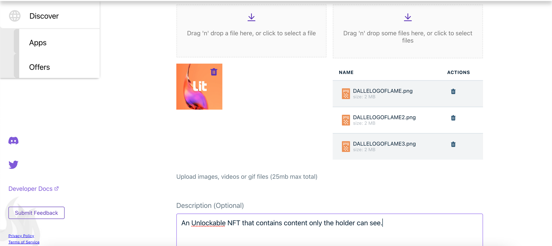
Task: Delete DALLELOGOFLAME.png with its trash icon
Action: coord(453,92)
